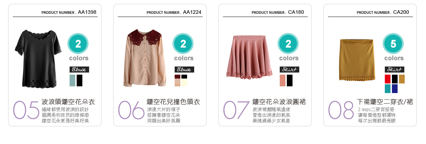This screenshot has width=426, height=144.
Task: Click the 2 colors badge for CA180
Action: pos(289,47)
